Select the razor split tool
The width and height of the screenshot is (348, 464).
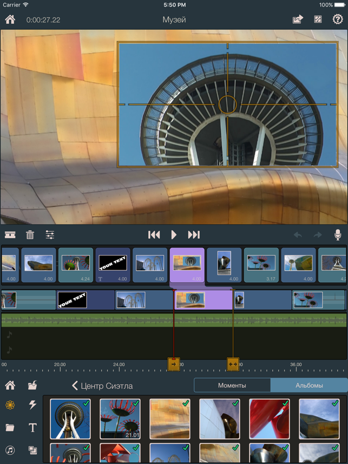10,235
